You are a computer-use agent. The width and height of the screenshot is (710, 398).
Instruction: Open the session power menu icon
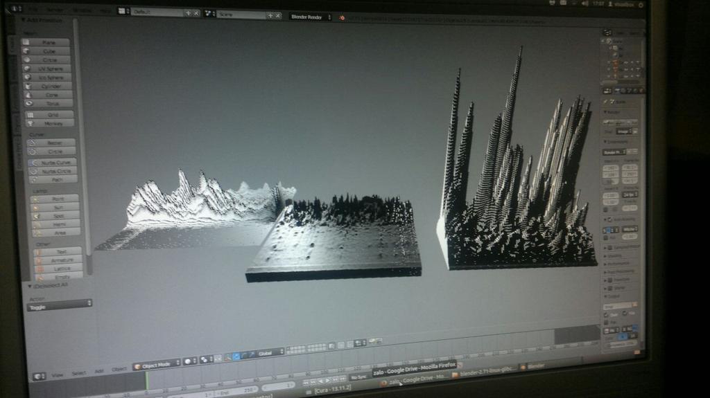[x=641, y=5]
